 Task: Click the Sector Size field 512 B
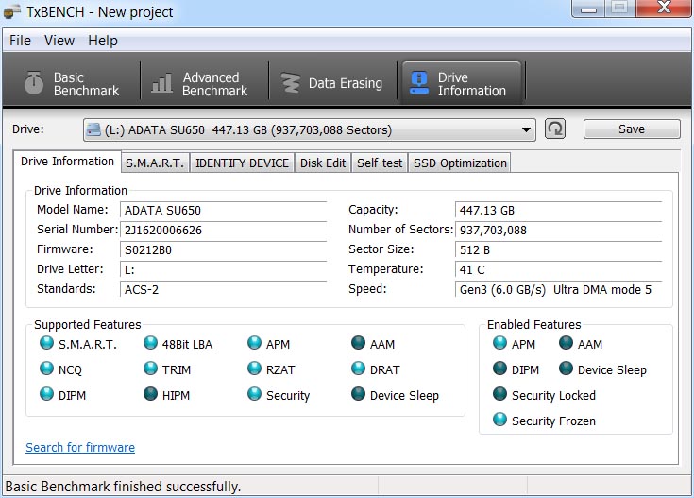559,249
